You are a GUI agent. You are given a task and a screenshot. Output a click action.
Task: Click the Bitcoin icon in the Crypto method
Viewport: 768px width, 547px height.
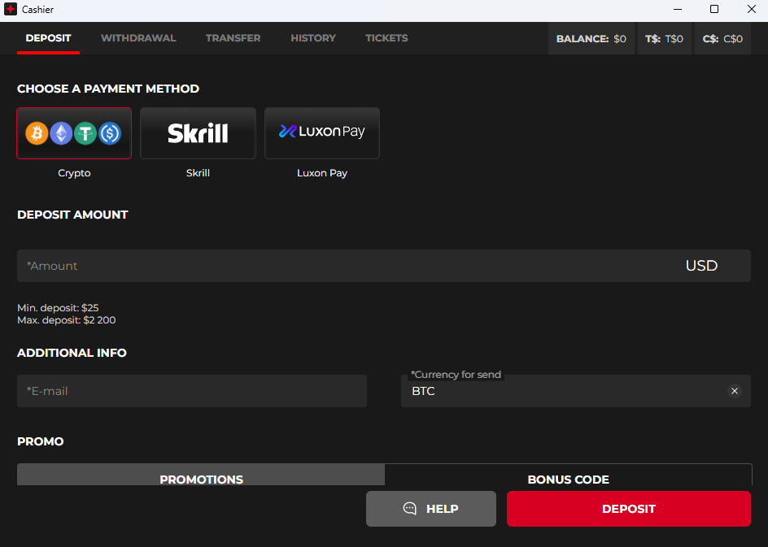pyautogui.click(x=37, y=133)
